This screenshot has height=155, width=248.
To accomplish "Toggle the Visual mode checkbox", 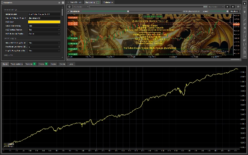I will pyautogui.click(x=68, y=12).
